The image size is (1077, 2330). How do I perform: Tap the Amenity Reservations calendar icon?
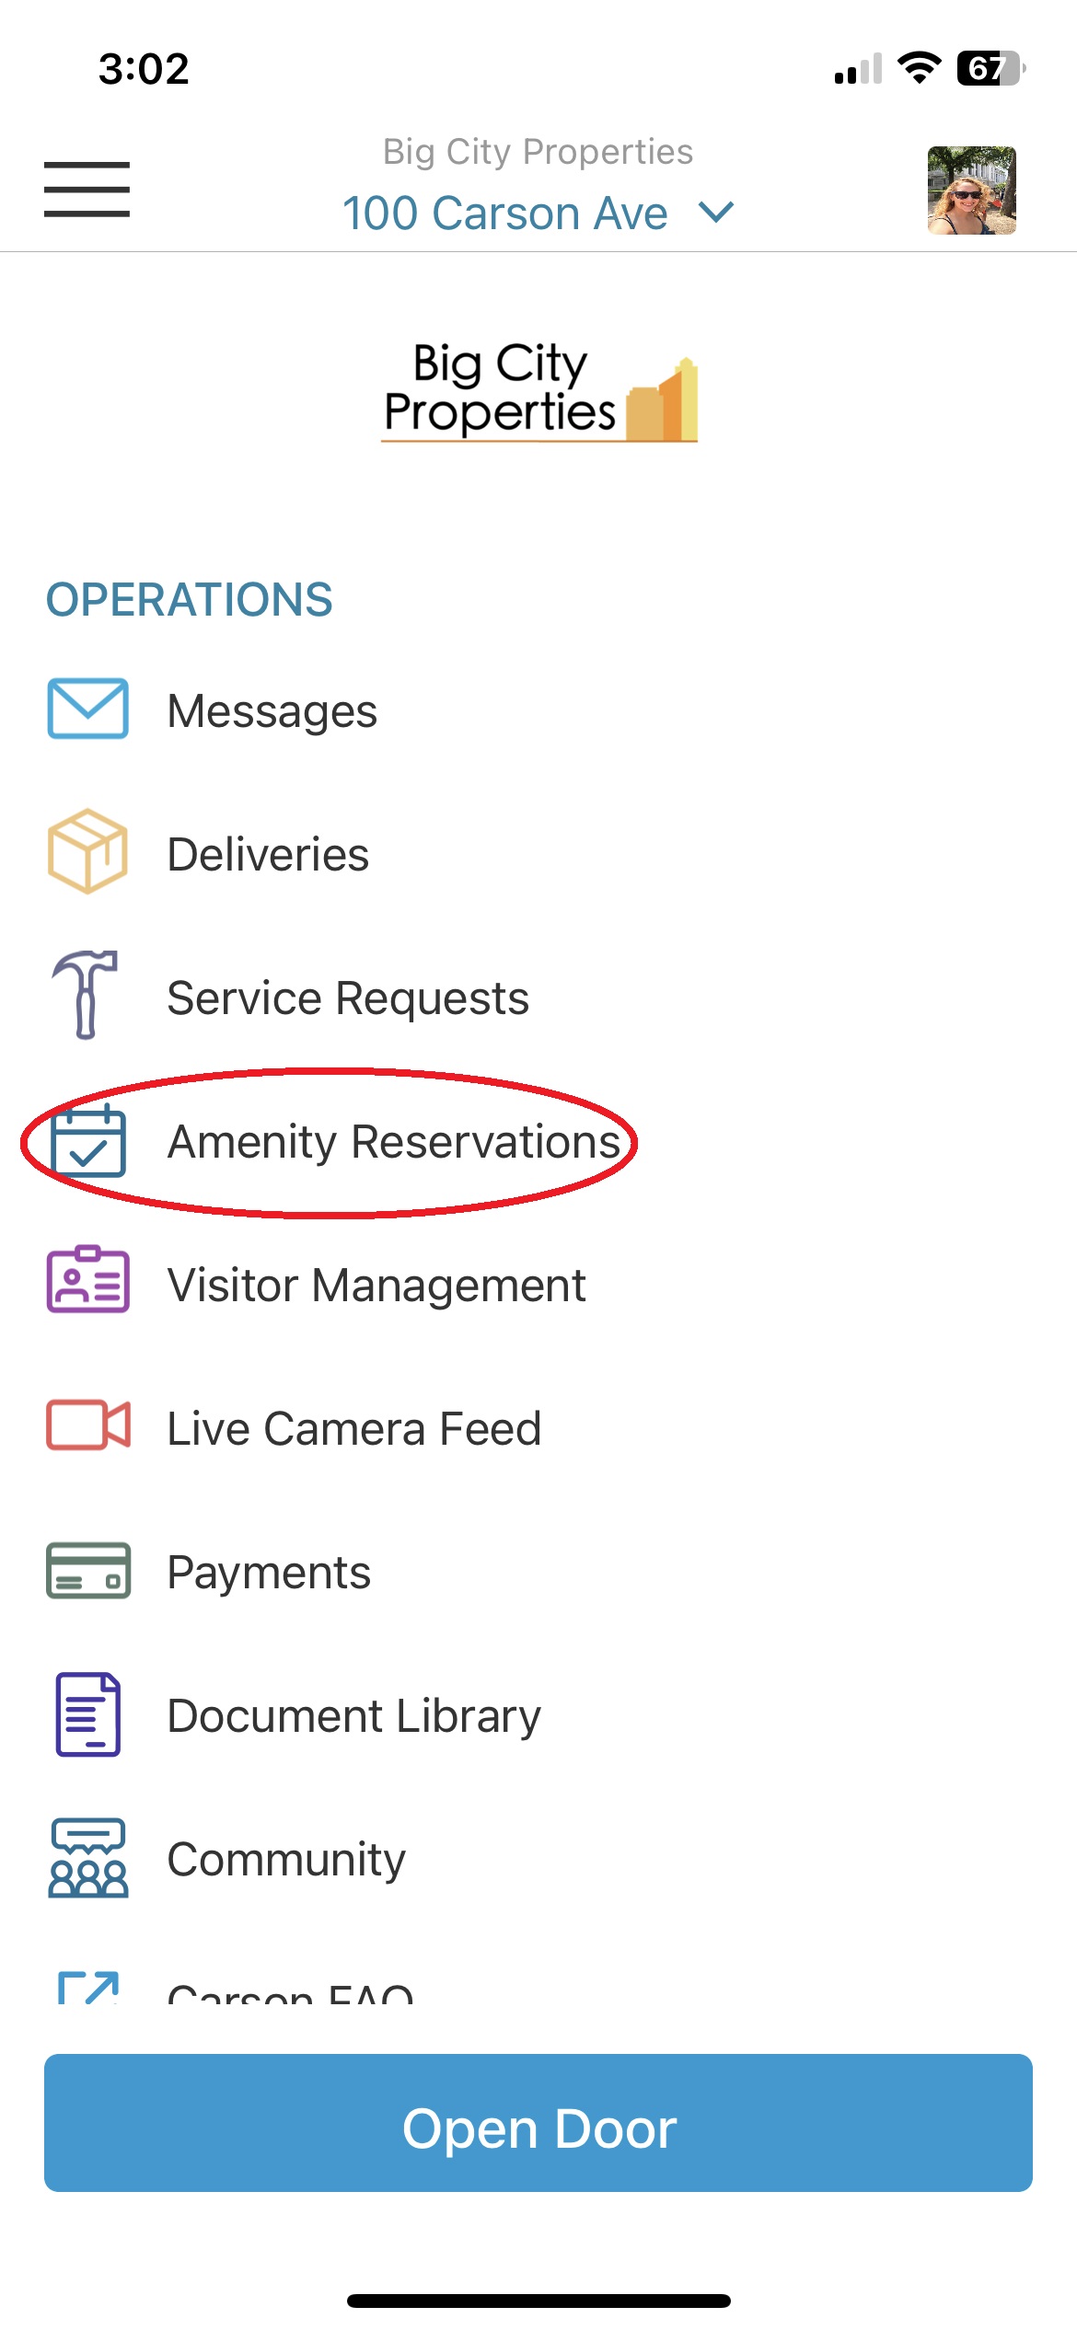[x=87, y=1140]
